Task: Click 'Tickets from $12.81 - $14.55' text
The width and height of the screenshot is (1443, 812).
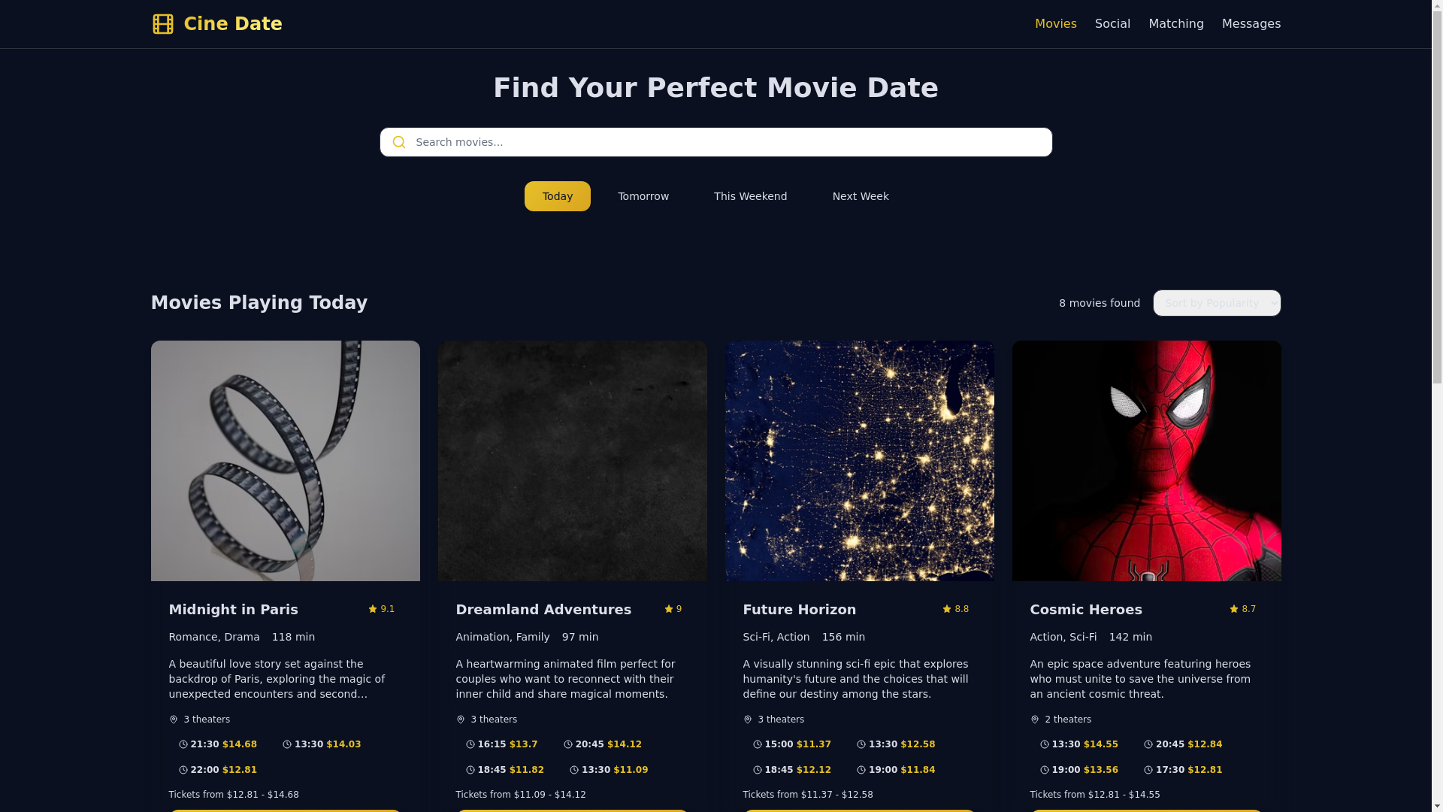Action: pyautogui.click(x=1095, y=795)
